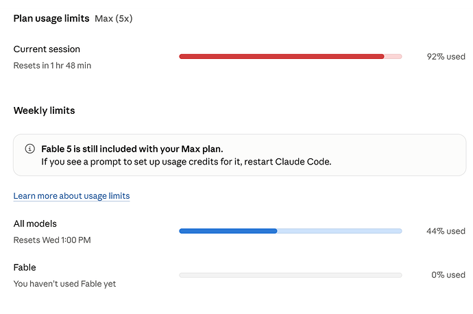
Task: Click the Plan usage limits heading
Action: 51,19
